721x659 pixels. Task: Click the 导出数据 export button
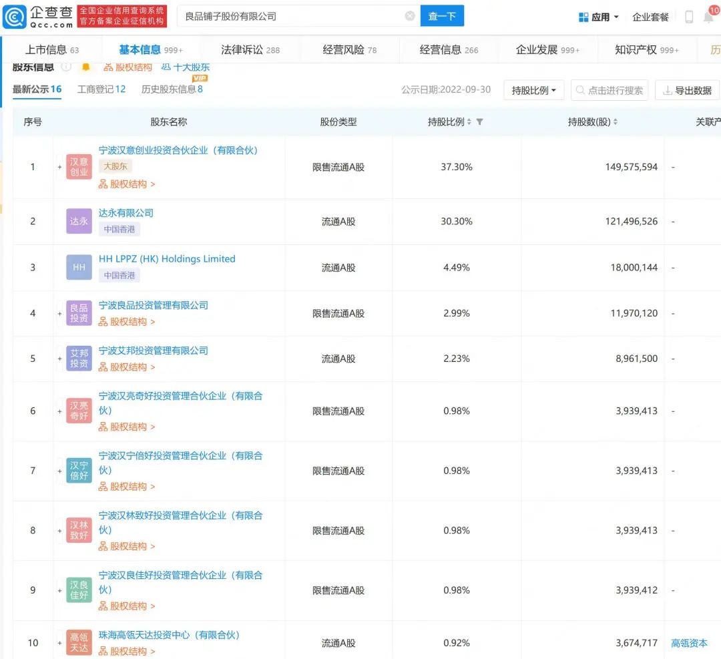pos(687,90)
